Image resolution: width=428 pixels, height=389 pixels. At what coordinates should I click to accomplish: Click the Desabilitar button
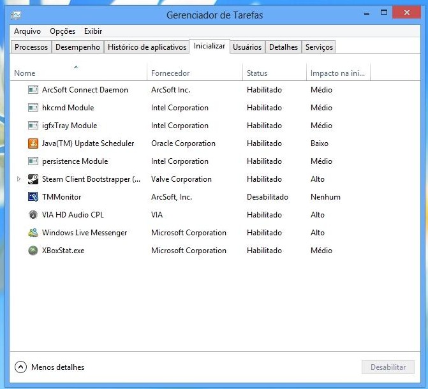(x=388, y=367)
